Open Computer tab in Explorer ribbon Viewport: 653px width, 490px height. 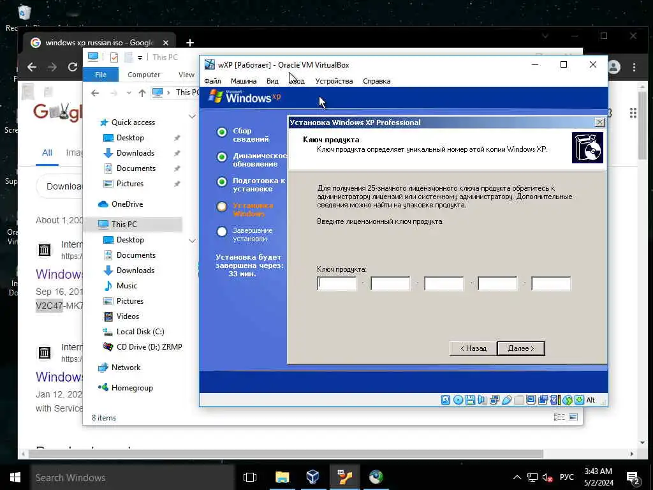tap(143, 75)
